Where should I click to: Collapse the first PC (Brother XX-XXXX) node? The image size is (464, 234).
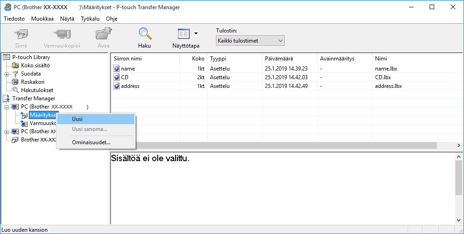pyautogui.click(x=6, y=107)
